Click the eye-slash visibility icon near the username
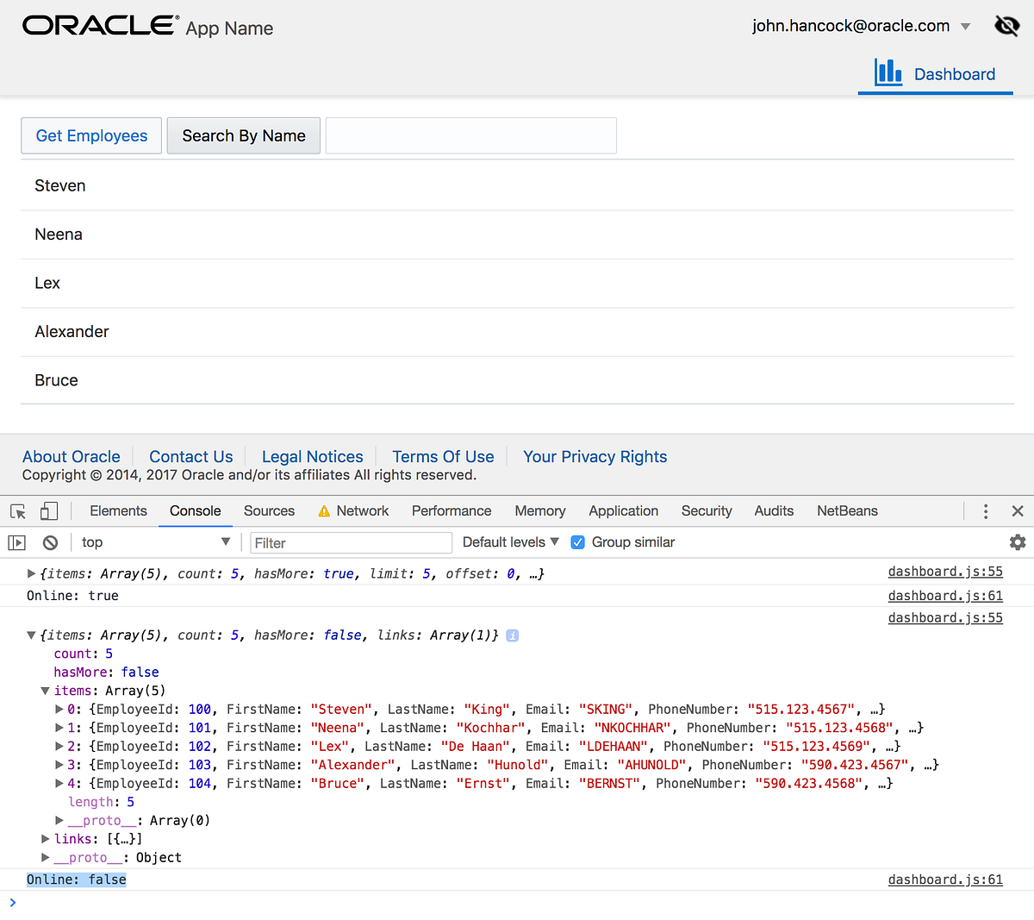The height and width of the screenshot is (920, 1034). pos(1006,25)
